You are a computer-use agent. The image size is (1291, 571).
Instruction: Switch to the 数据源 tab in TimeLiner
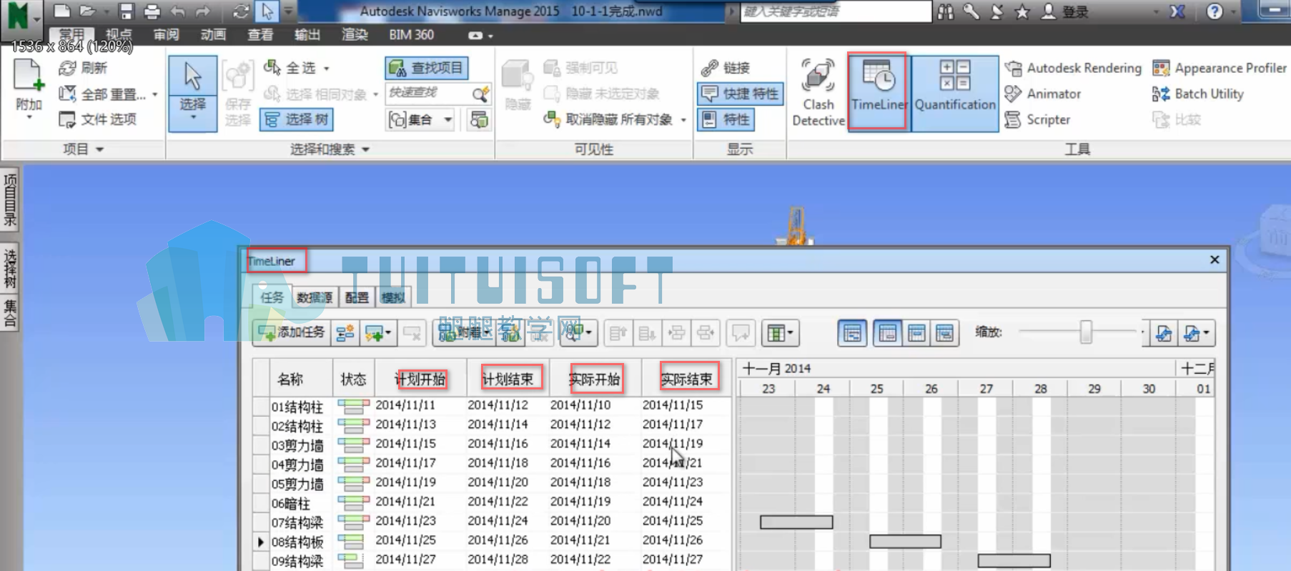click(315, 297)
